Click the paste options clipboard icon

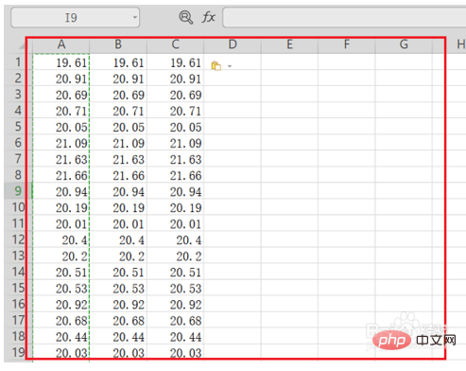(x=216, y=66)
